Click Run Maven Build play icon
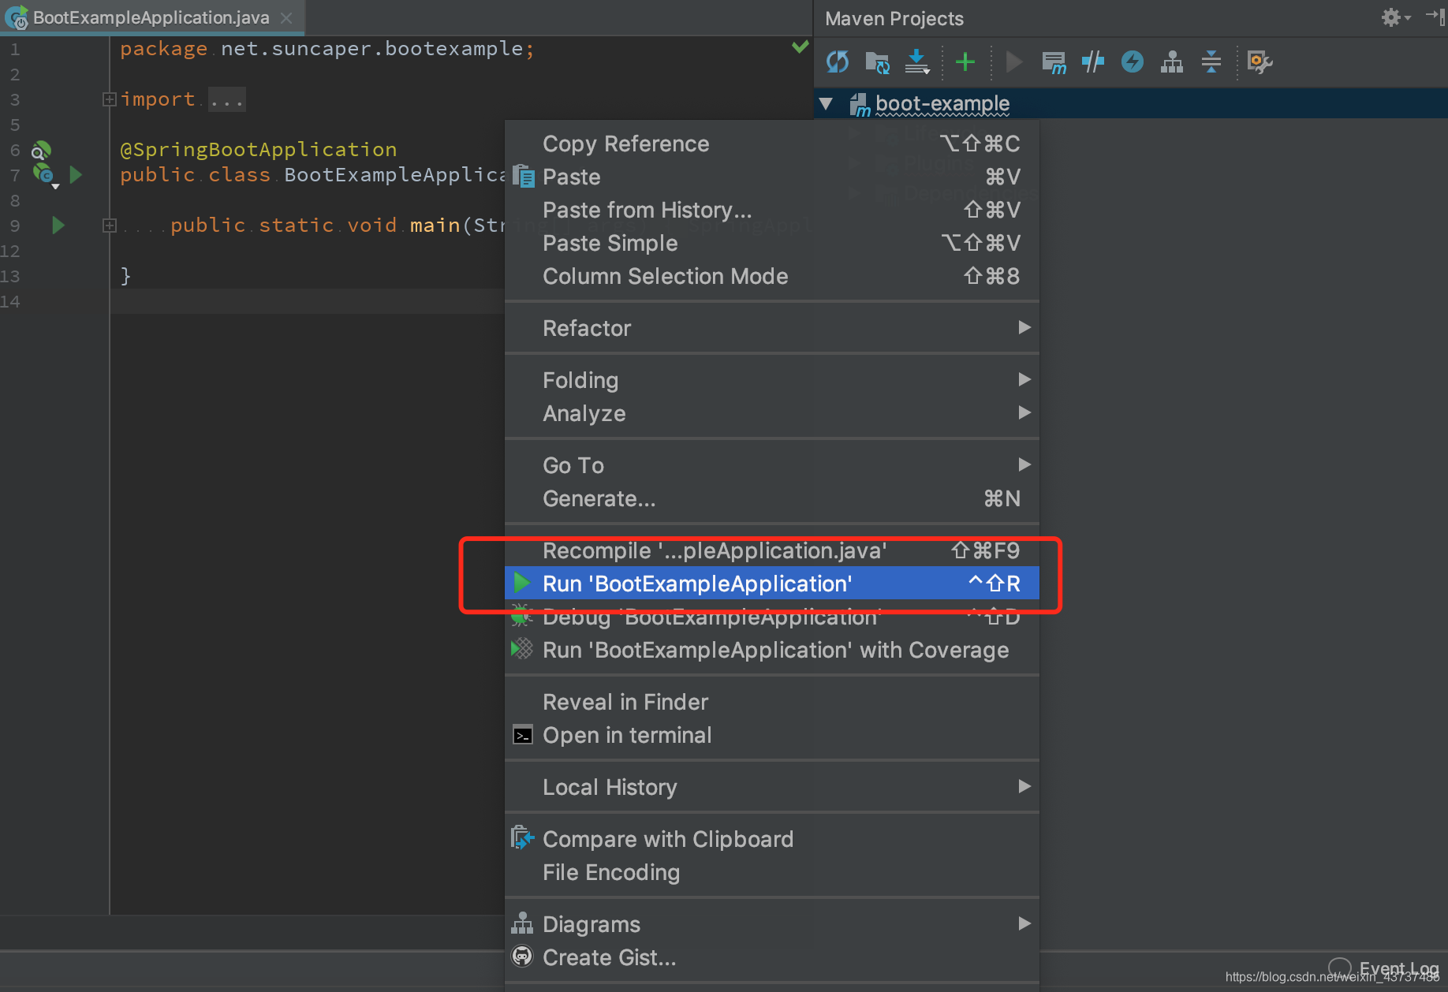This screenshot has width=1448, height=992. (1014, 62)
